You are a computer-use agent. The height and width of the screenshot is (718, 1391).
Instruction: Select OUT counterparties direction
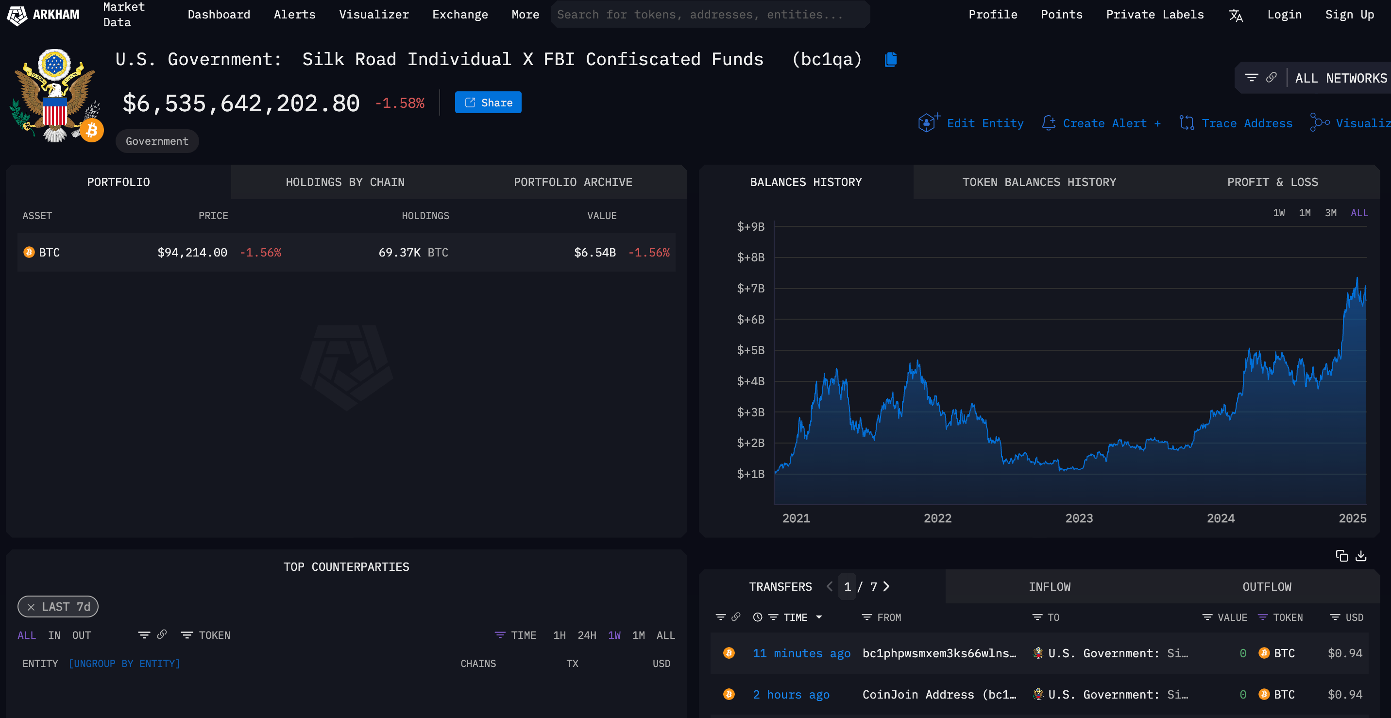[82, 635]
